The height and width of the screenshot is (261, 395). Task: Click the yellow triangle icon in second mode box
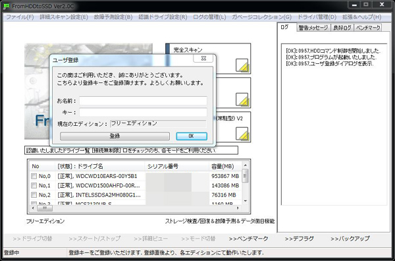pos(242,100)
